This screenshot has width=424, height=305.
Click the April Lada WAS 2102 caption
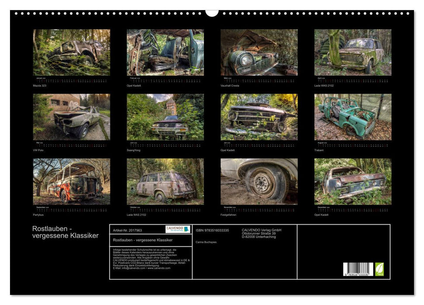pos(324,86)
